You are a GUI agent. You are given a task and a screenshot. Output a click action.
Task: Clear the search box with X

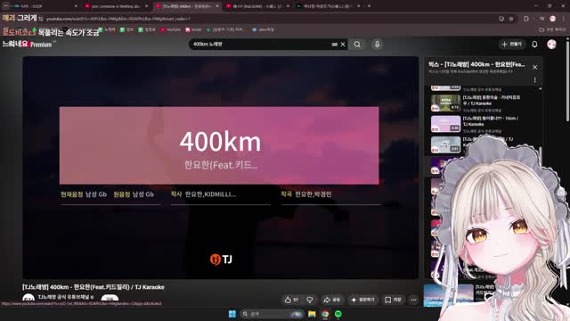coord(343,45)
